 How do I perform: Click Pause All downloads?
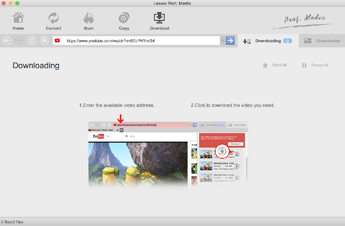point(315,65)
